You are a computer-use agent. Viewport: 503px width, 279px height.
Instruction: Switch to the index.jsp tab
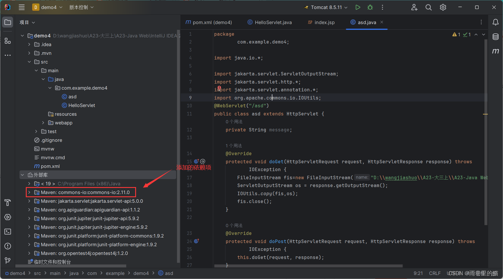[321, 22]
